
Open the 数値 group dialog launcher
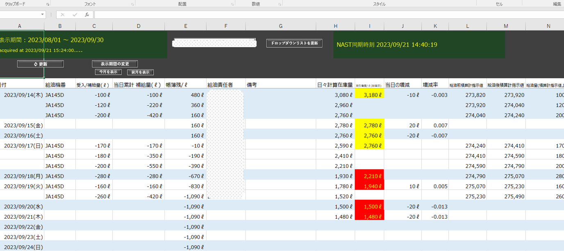(280, 4)
